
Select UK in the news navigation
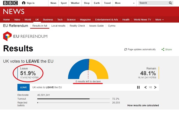tap(37, 20)
